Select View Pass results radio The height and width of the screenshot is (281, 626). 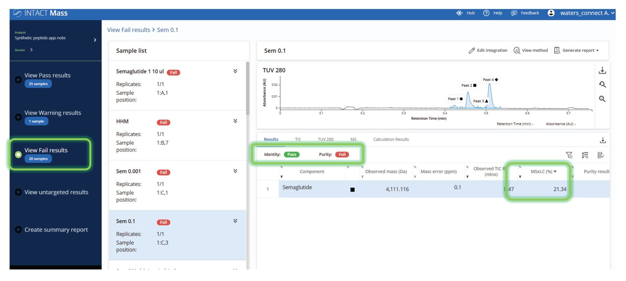(x=18, y=80)
